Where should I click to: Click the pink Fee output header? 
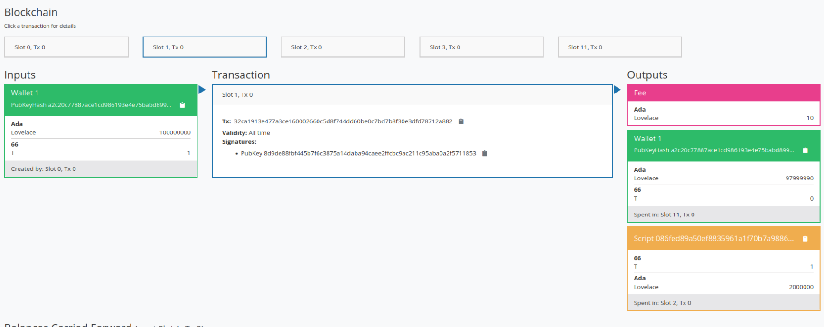(x=723, y=93)
